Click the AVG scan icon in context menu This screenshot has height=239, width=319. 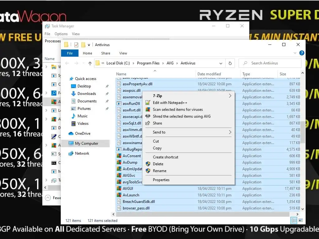[x=148, y=110]
